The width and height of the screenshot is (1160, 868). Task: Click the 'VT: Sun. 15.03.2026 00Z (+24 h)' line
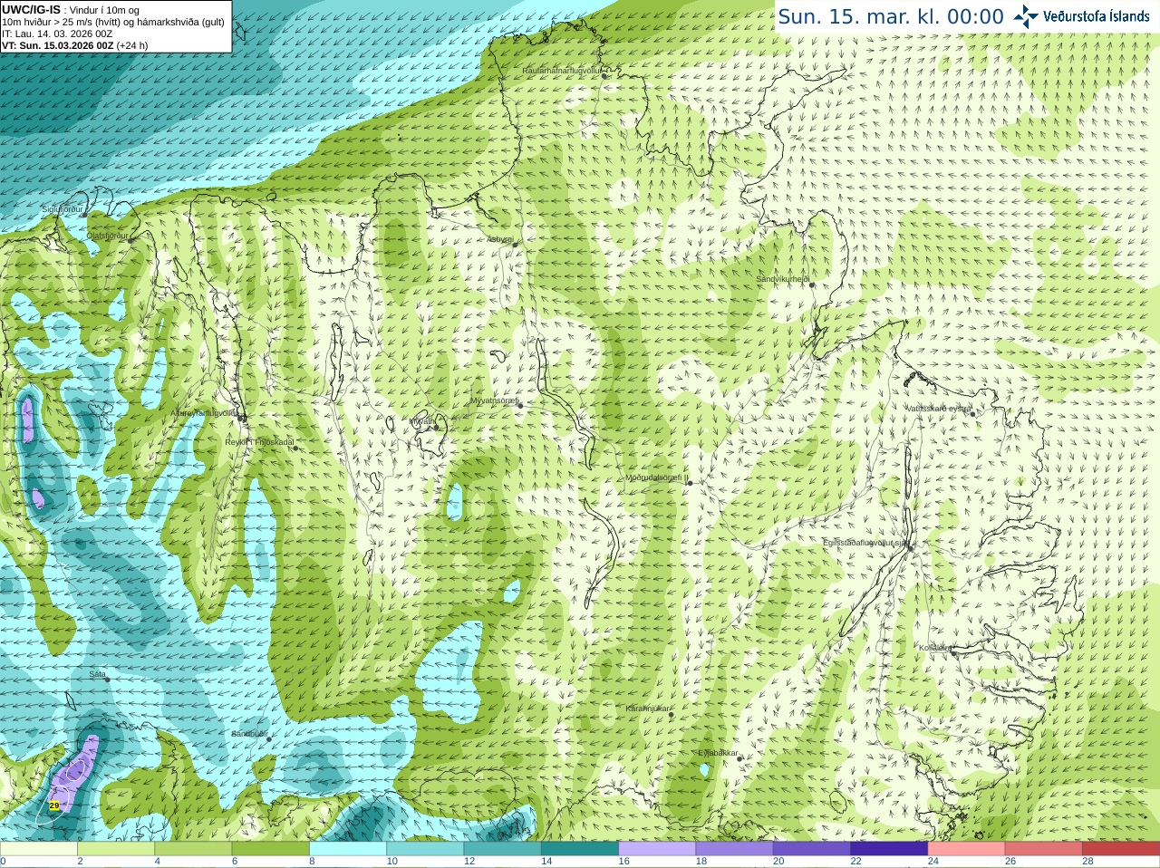point(75,45)
